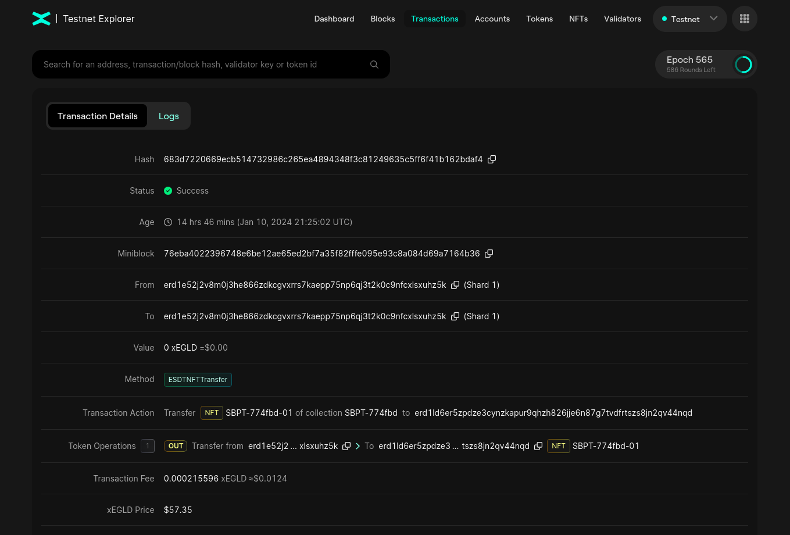Go to the NFTs menu item
This screenshot has height=535, width=790.
578,19
